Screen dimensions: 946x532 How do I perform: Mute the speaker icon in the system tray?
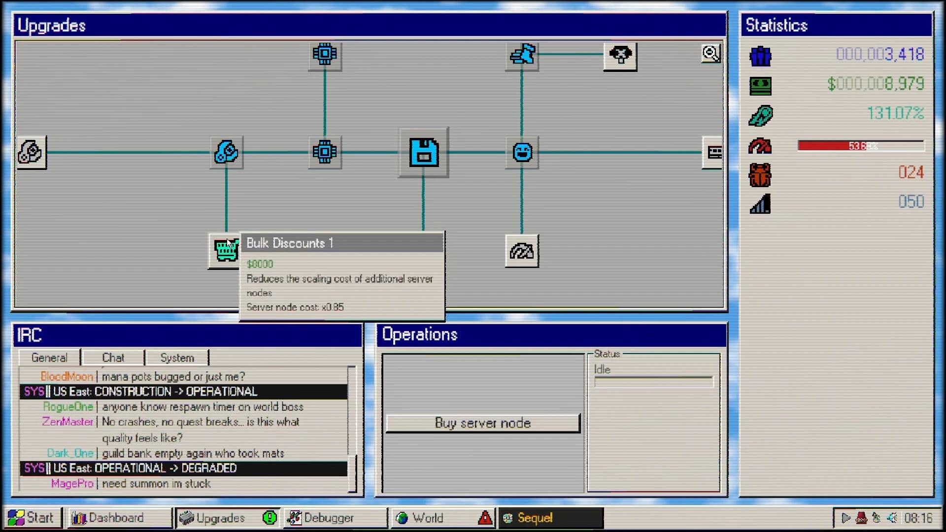tap(892, 517)
